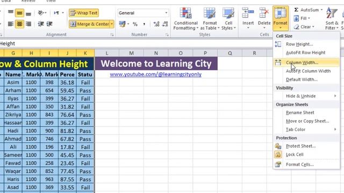Click the Name column heading cell
Image resolution: width=344 pixels, height=193 pixels.
coord(13,75)
